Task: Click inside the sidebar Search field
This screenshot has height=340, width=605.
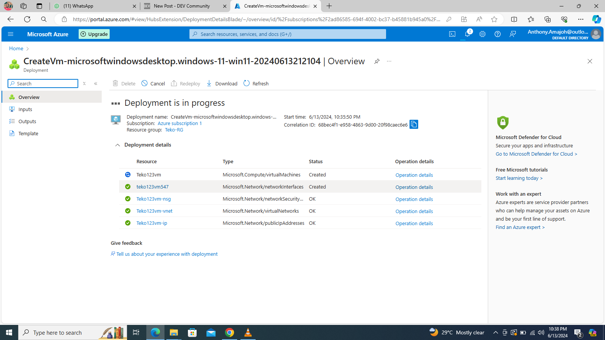Action: (x=43, y=83)
